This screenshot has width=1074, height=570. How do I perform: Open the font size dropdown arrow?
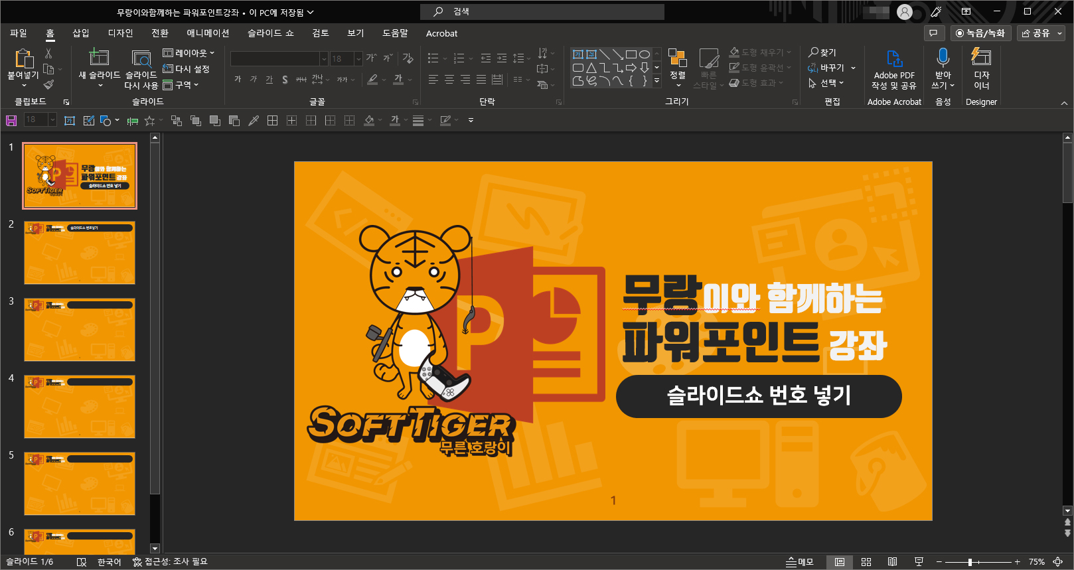[x=358, y=59]
